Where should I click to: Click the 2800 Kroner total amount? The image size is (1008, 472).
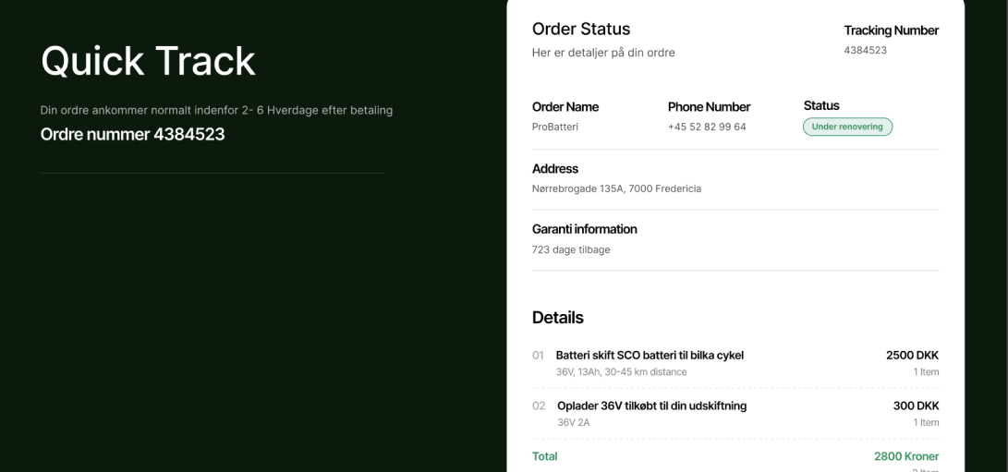tap(905, 456)
